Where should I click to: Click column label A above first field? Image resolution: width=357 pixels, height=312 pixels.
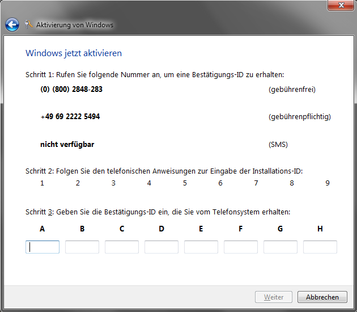[42, 229]
